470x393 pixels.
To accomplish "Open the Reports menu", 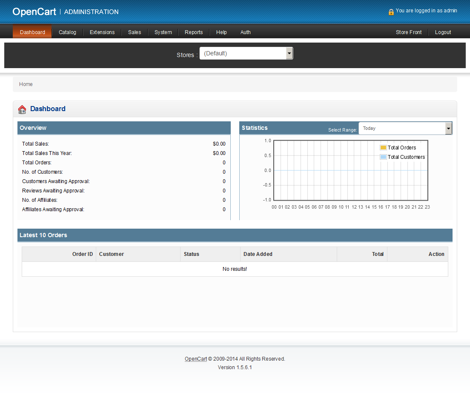I will (194, 32).
